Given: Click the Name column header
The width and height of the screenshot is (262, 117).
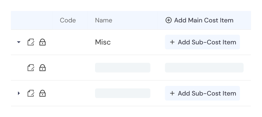Looking at the screenshot, I should (x=104, y=20).
